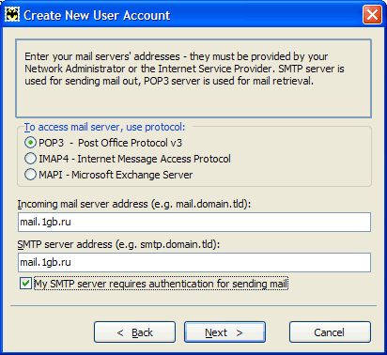Focus the Incoming mail server address field
Viewport: 387px width, 355px height.
pos(194,223)
